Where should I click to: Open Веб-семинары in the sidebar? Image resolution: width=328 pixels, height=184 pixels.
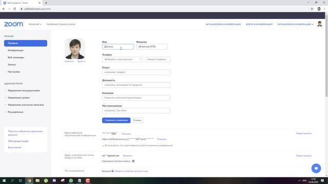click(x=16, y=57)
